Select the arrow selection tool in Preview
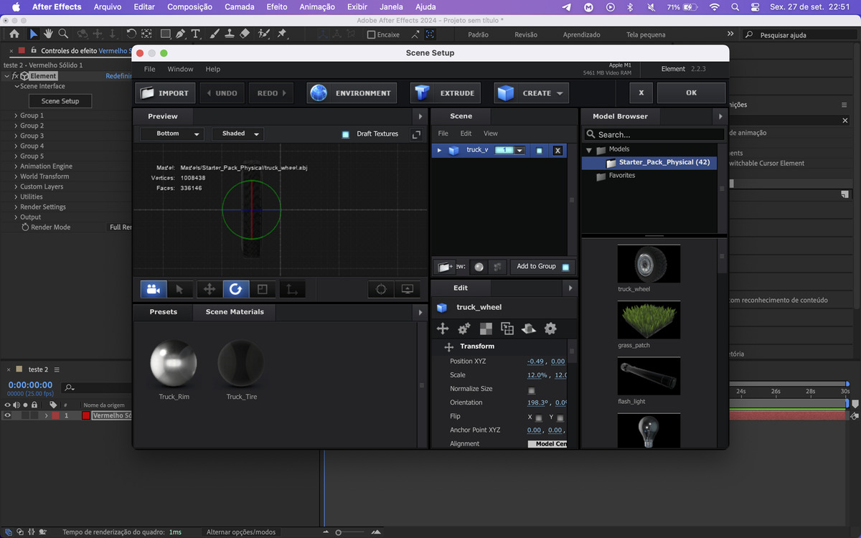Screen dimensions: 861x538 coord(180,289)
